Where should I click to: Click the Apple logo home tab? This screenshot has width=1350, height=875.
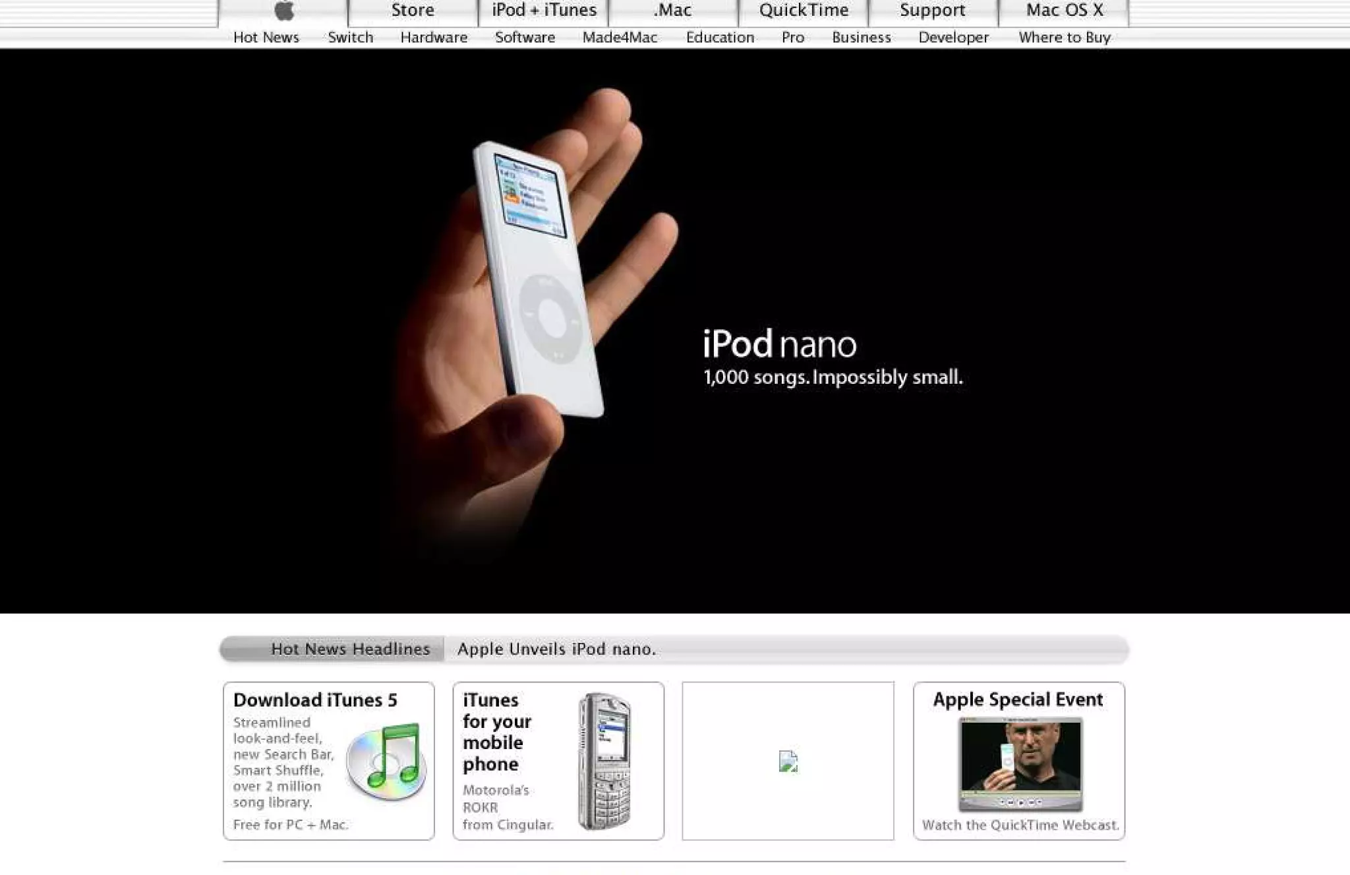coord(283,11)
